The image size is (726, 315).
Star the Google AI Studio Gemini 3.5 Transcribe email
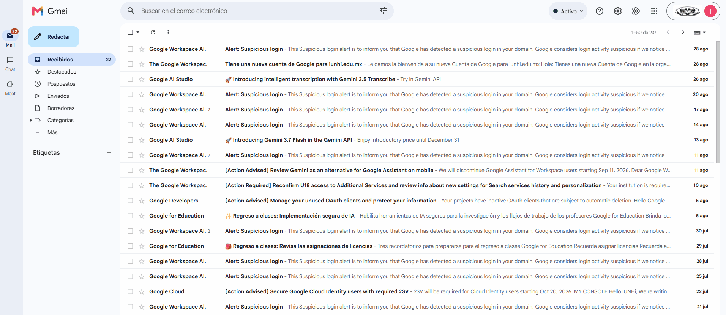click(x=142, y=79)
